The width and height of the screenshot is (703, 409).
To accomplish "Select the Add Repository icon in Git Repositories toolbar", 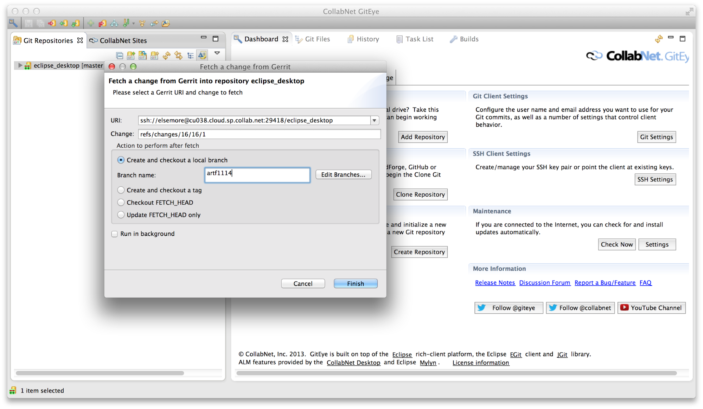I will 130,55.
